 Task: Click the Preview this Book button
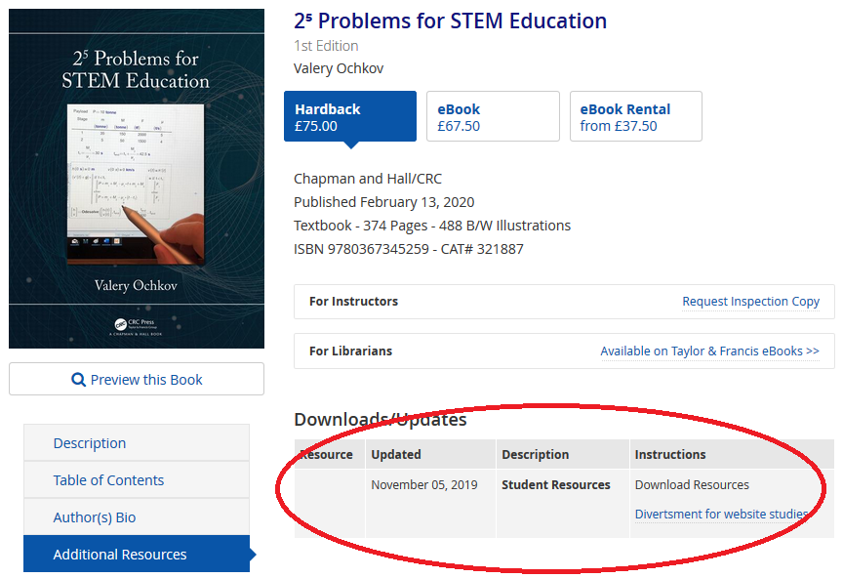coord(137,379)
